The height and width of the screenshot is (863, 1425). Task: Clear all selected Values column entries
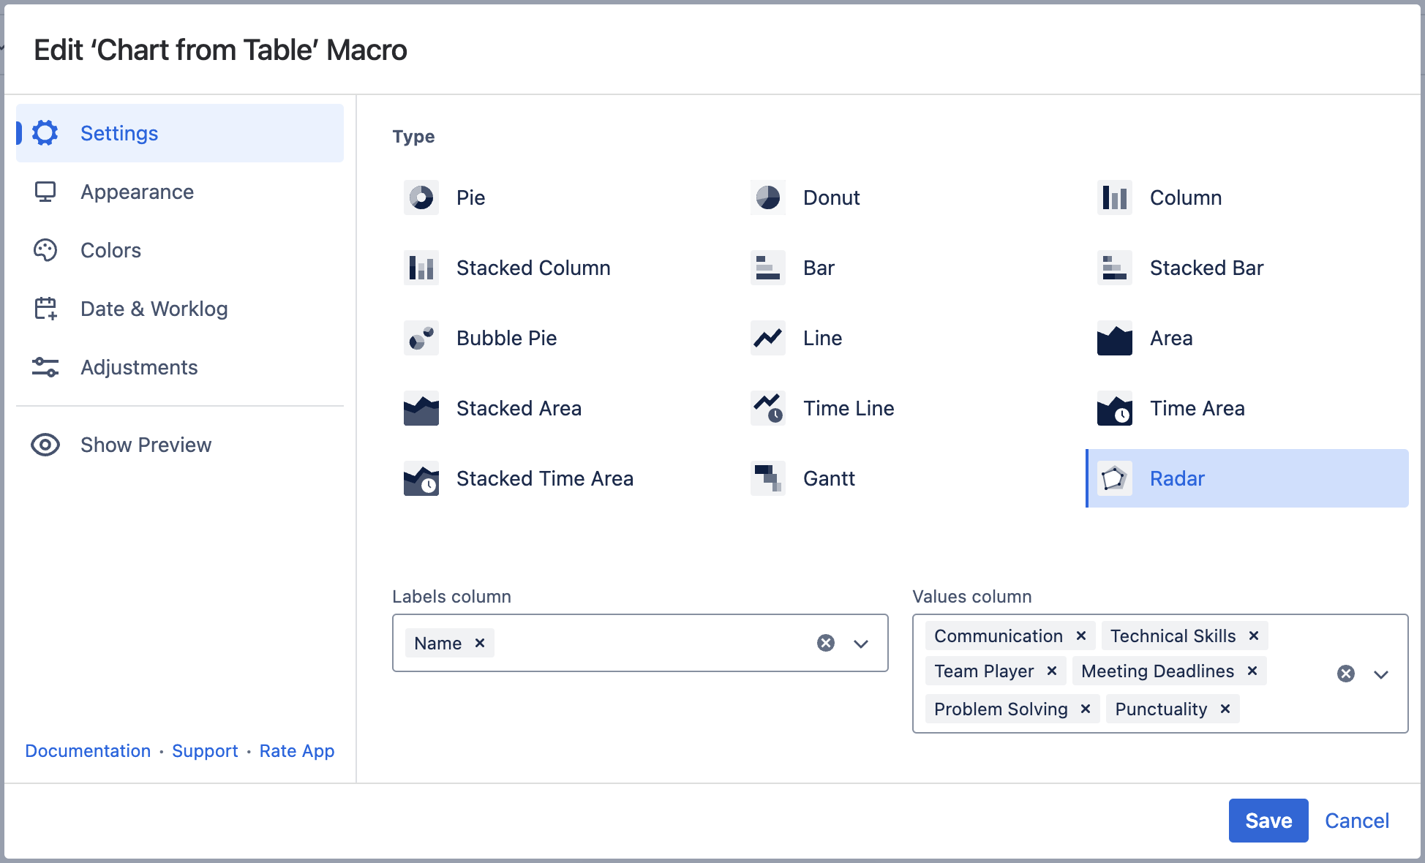pyautogui.click(x=1346, y=674)
